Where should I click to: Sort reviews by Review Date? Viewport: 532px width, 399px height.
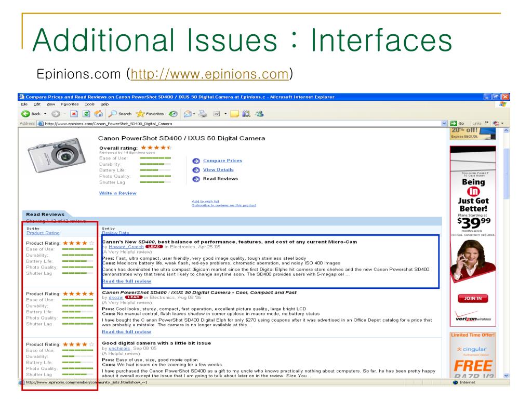coord(115,233)
